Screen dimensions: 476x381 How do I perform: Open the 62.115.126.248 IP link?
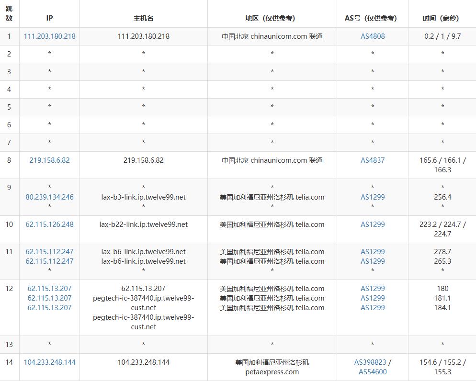point(49,224)
